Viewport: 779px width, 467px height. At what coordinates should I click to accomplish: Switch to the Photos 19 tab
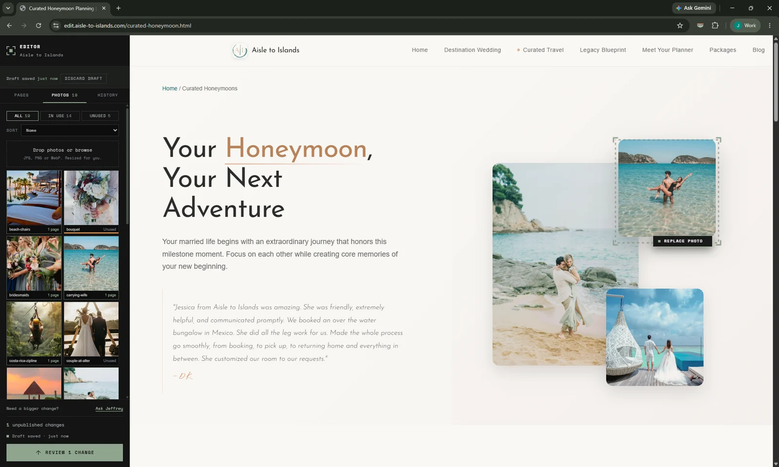coord(65,95)
